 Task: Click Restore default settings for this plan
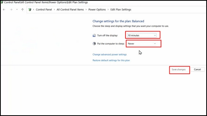coord(111,60)
